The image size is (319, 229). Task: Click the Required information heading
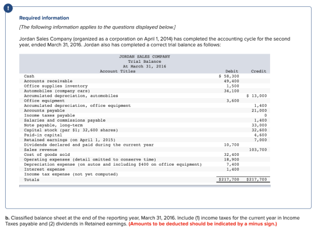(x=44, y=18)
